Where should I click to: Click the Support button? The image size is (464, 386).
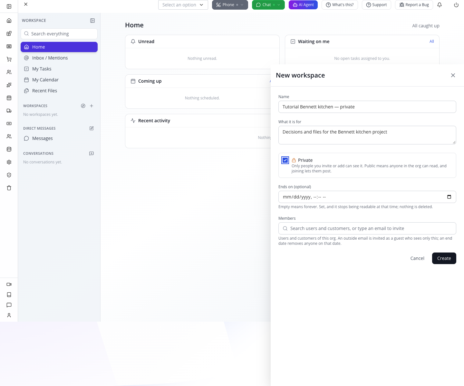376,5
